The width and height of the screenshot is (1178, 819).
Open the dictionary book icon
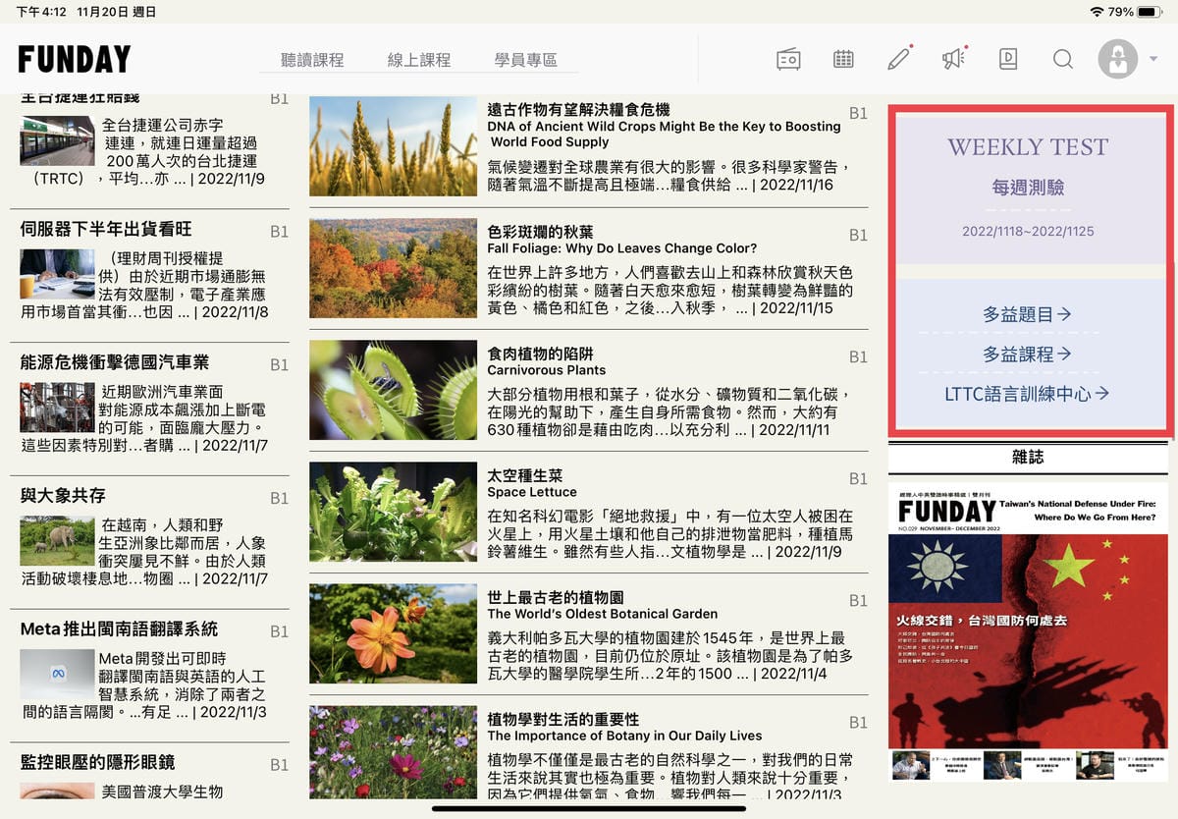click(1008, 60)
